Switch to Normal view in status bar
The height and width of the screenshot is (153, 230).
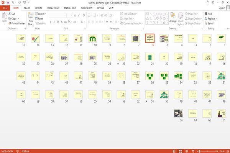pos(174,151)
